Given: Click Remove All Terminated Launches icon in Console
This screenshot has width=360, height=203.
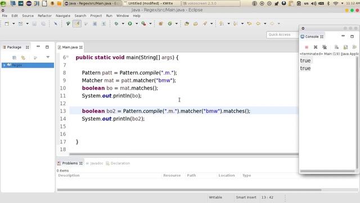Looking at the screenshot, I should click(325, 47).
